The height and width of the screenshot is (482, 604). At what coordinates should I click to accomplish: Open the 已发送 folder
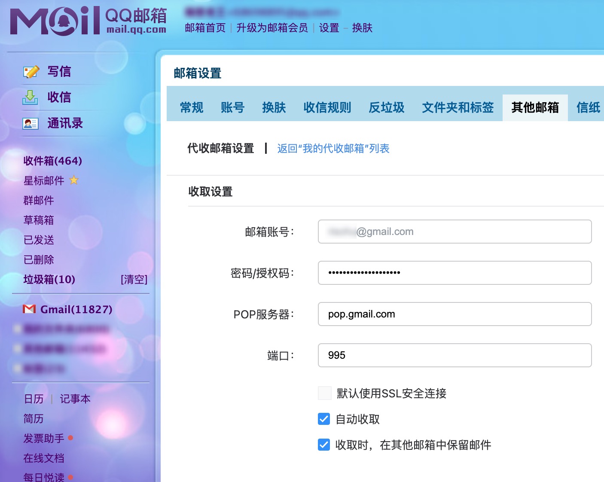pos(39,240)
